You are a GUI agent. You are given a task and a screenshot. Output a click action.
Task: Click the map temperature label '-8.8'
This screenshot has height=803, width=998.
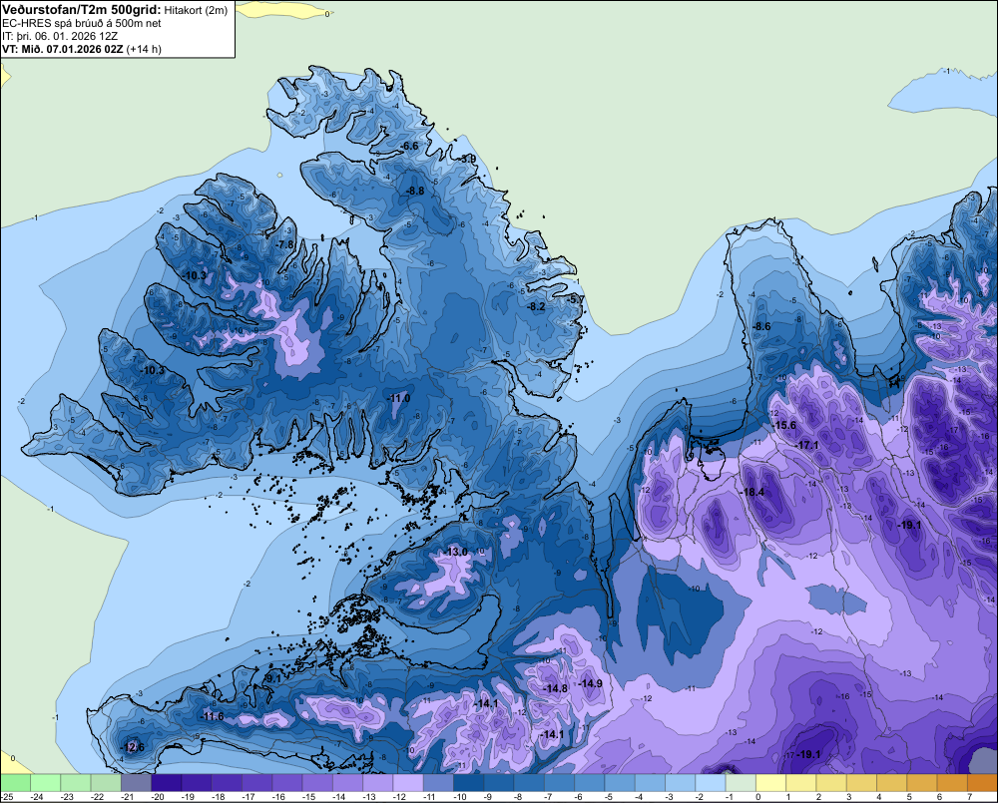pos(415,191)
